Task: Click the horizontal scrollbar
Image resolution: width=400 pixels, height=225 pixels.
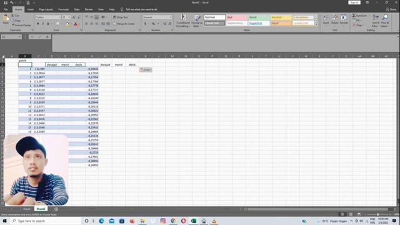Action: click(x=317, y=209)
